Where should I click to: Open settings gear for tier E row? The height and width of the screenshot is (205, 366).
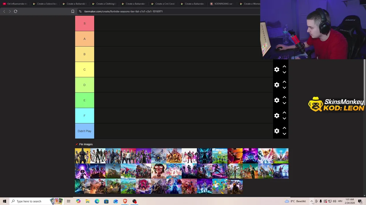click(277, 100)
